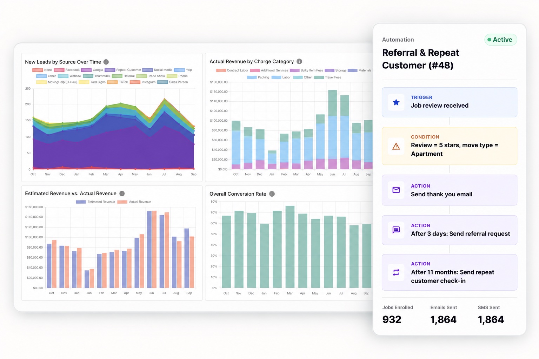
Task: Click the New Leads by Source Over Time title
Action: (x=63, y=62)
